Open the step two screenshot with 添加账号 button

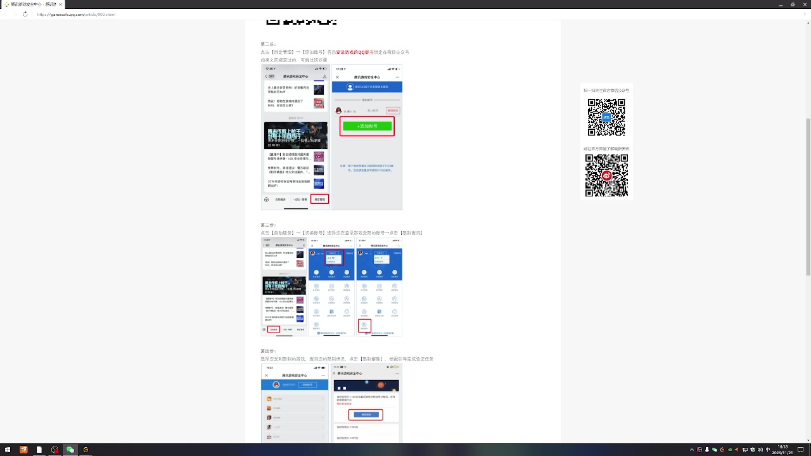coord(367,137)
